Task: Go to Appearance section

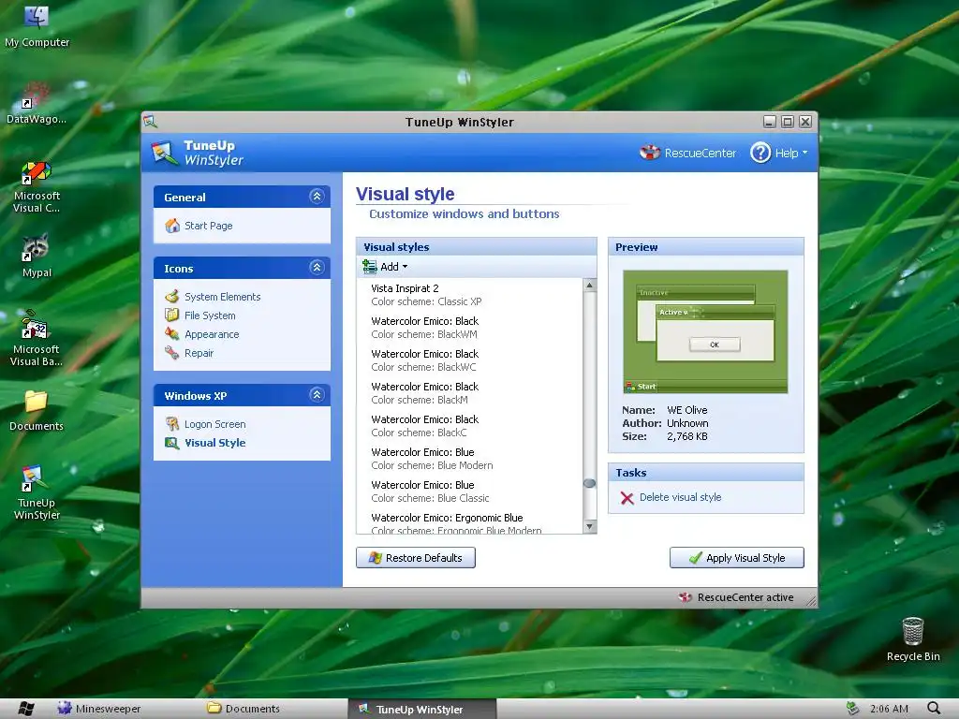Action: click(212, 334)
